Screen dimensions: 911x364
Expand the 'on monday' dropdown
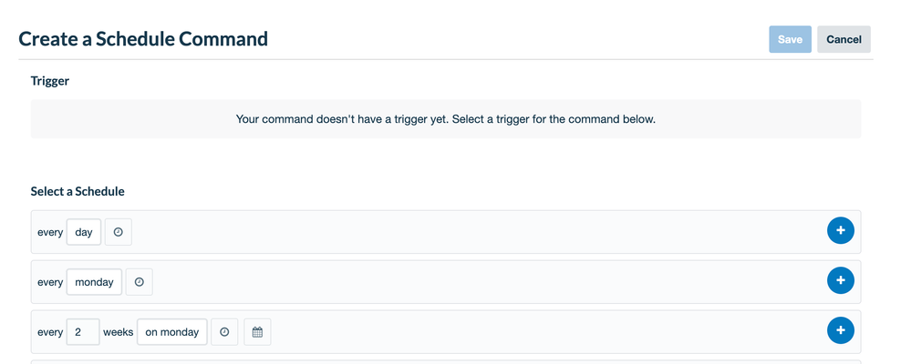pos(172,332)
